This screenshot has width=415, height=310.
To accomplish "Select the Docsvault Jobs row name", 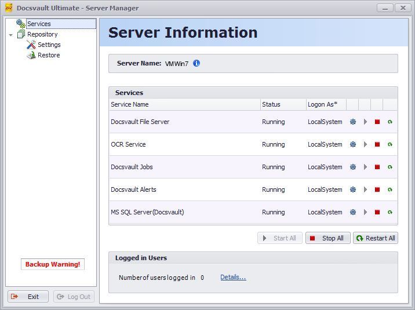I will pyautogui.click(x=132, y=167).
